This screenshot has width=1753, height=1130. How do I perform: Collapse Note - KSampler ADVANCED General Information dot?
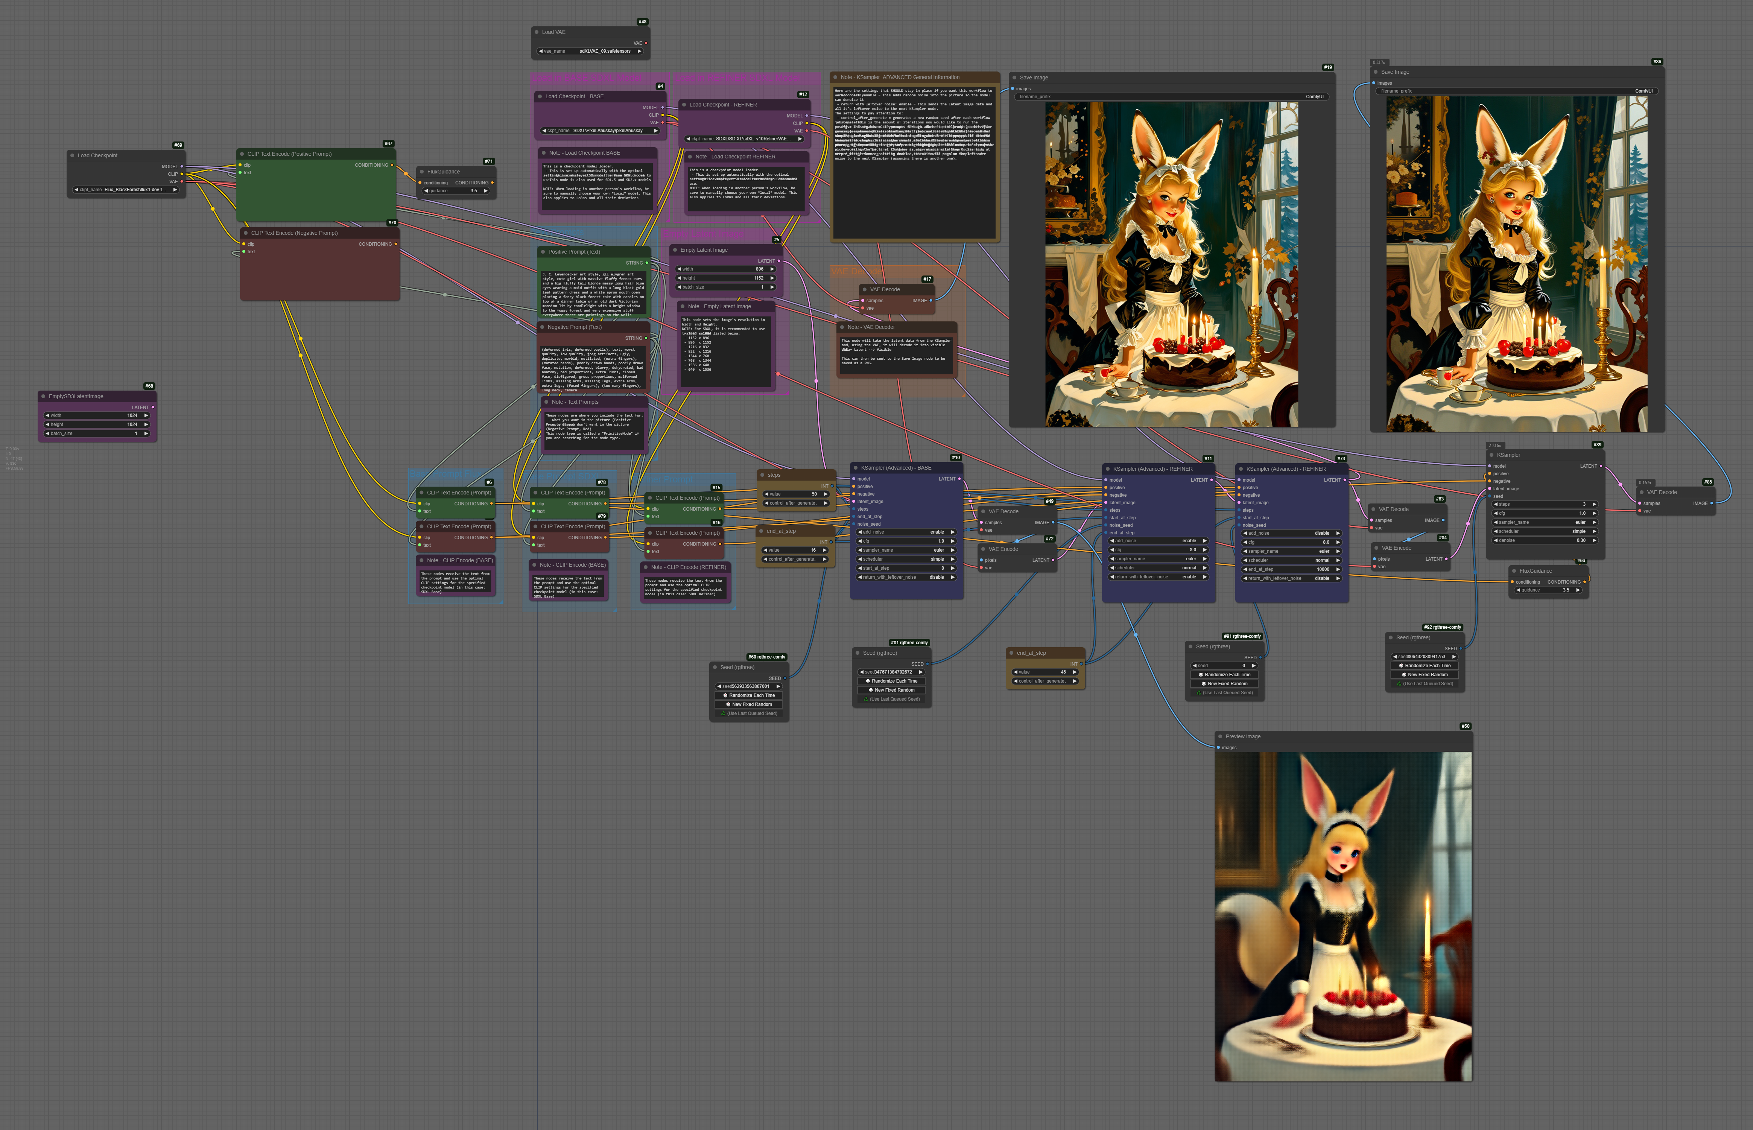[x=835, y=77]
